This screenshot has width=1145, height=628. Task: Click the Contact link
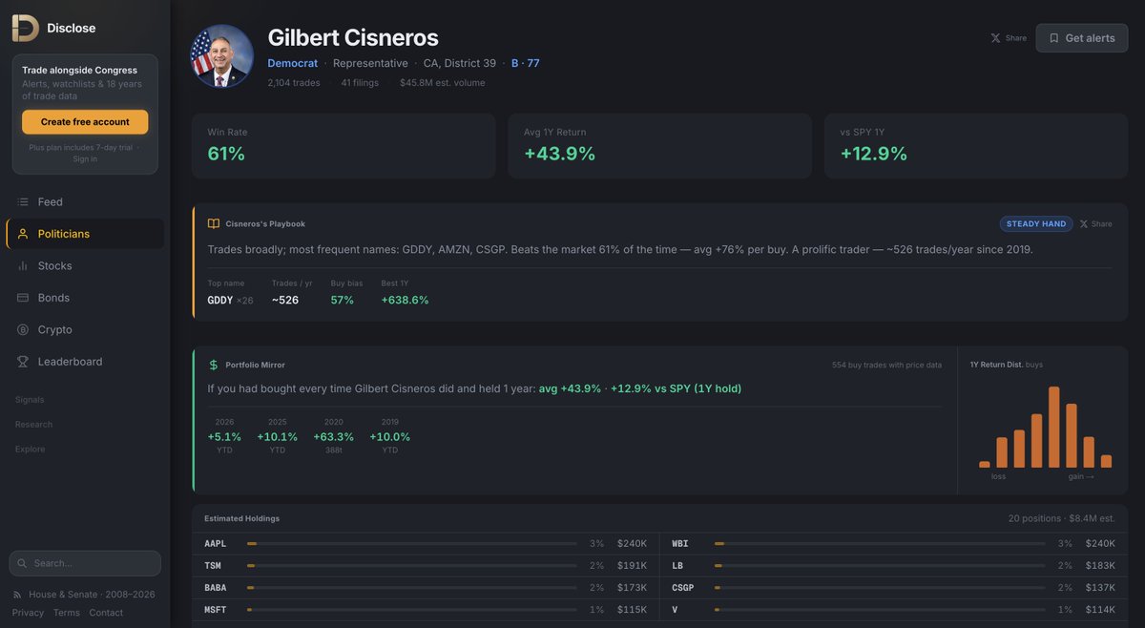point(106,613)
